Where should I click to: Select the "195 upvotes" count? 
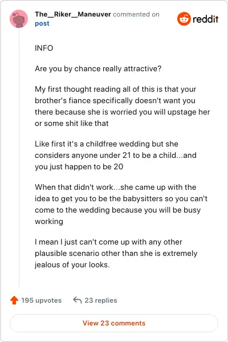pos(41,300)
